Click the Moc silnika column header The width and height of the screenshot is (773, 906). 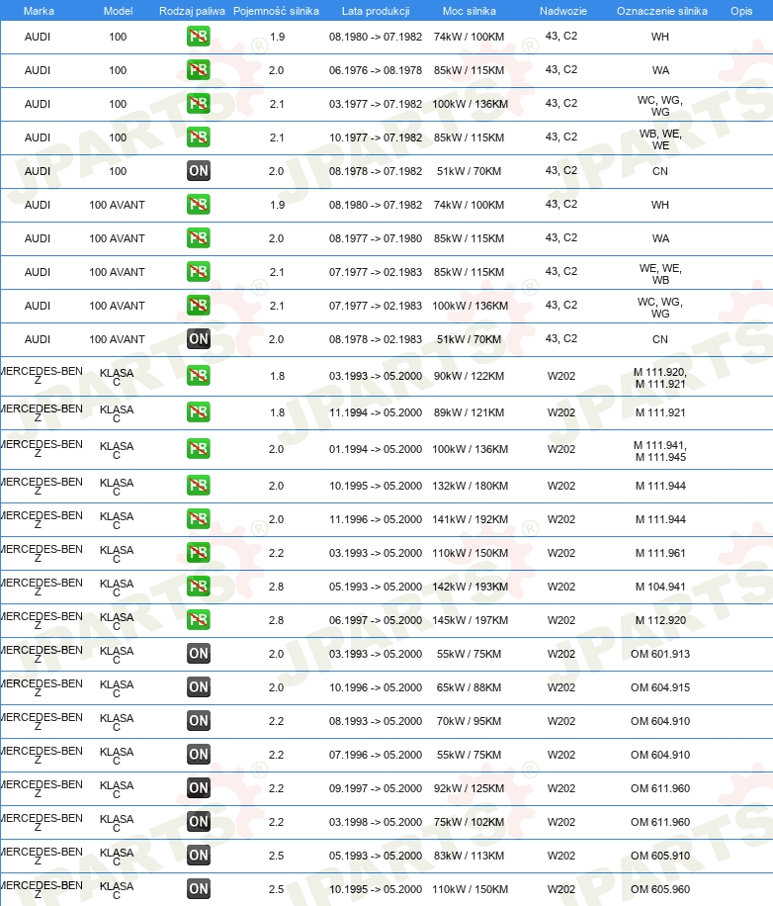470,11
